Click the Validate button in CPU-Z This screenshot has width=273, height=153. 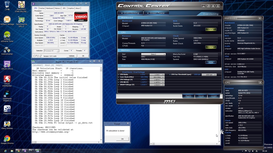[x=71, y=56]
